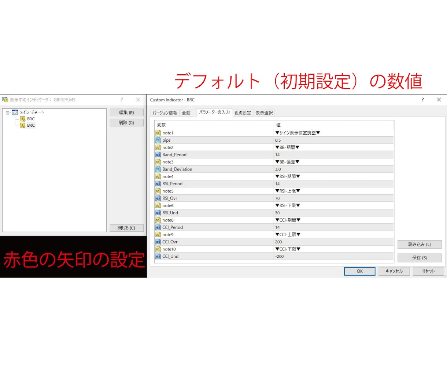Select the first BRC tree item

click(31, 119)
